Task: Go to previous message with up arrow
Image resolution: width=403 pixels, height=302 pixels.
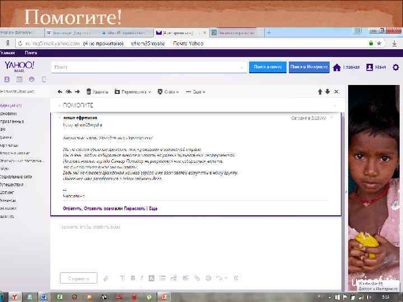Action: (320, 92)
